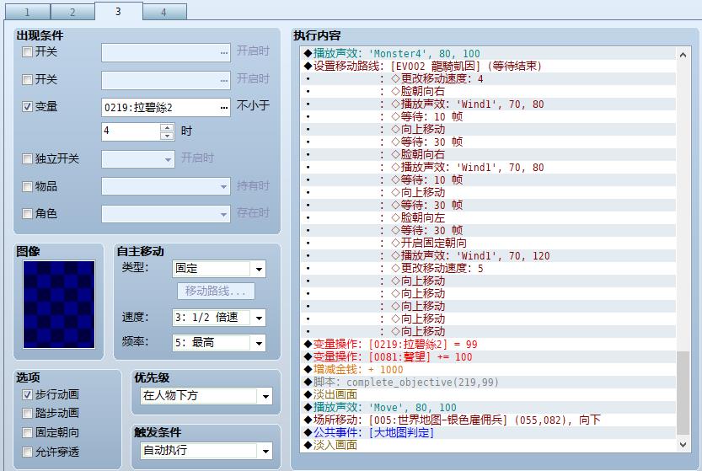The image size is (702, 471).
Task: Switch to event page tab 4
Action: point(164,12)
